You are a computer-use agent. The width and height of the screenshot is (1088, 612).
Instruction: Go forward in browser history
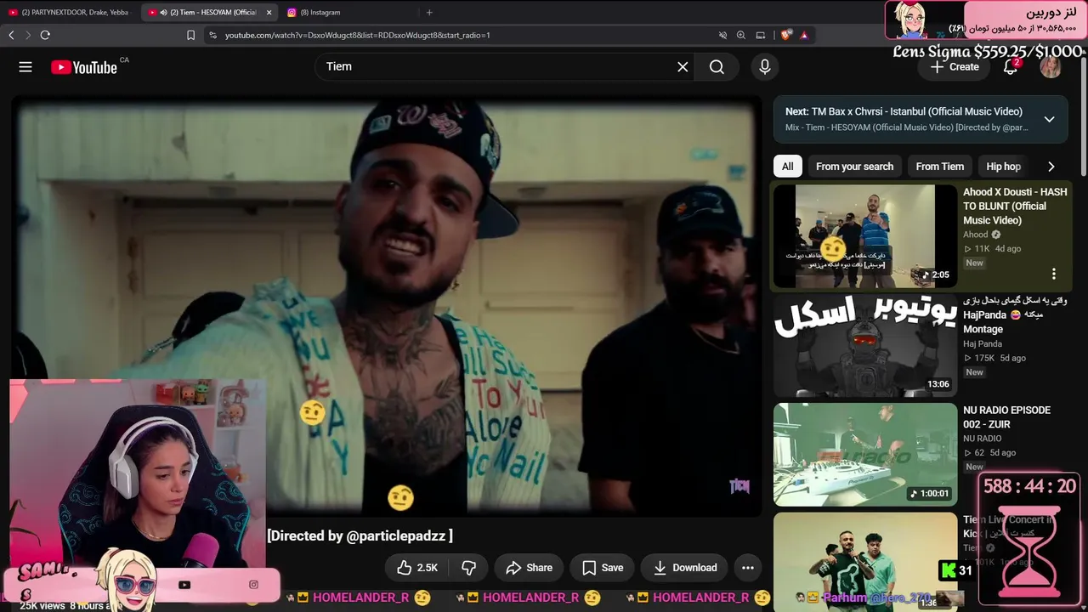pos(27,35)
